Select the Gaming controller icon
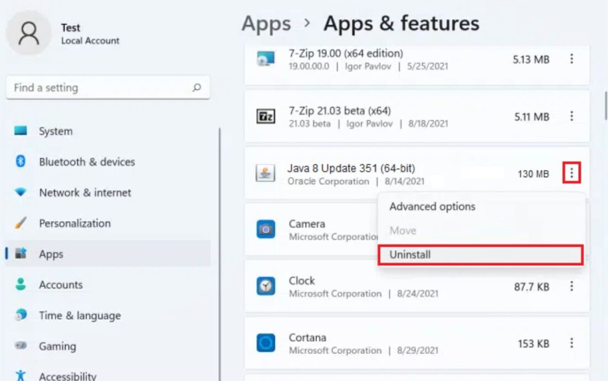Image resolution: width=608 pixels, height=381 pixels. tap(21, 346)
